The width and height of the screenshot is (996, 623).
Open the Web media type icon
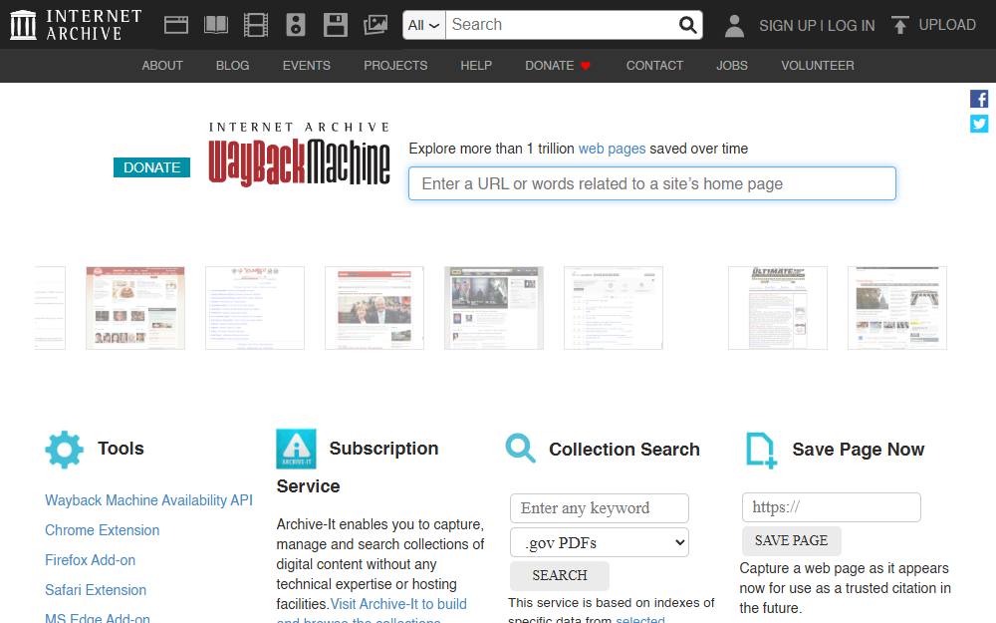tap(176, 25)
